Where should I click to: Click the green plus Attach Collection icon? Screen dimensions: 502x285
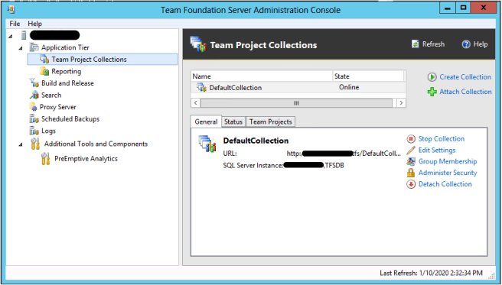(432, 92)
